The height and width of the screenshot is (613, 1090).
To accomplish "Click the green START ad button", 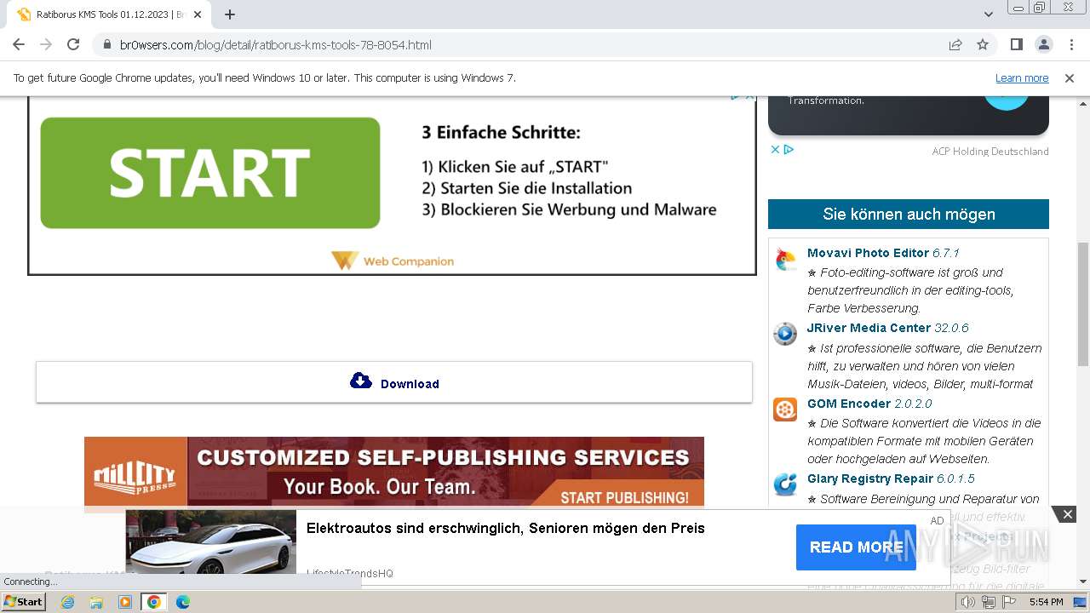I will click(210, 173).
